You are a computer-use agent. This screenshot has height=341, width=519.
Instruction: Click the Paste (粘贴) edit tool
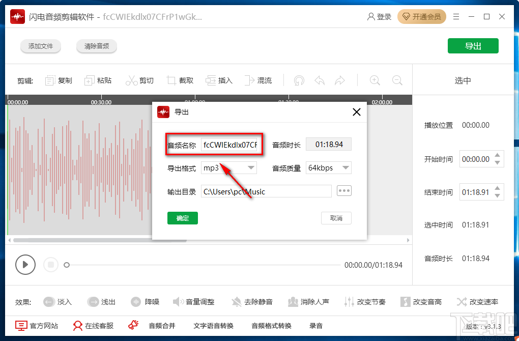click(98, 80)
